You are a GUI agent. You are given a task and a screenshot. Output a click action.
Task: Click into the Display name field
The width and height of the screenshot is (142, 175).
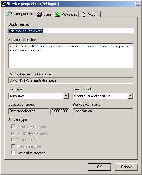(x=71, y=31)
